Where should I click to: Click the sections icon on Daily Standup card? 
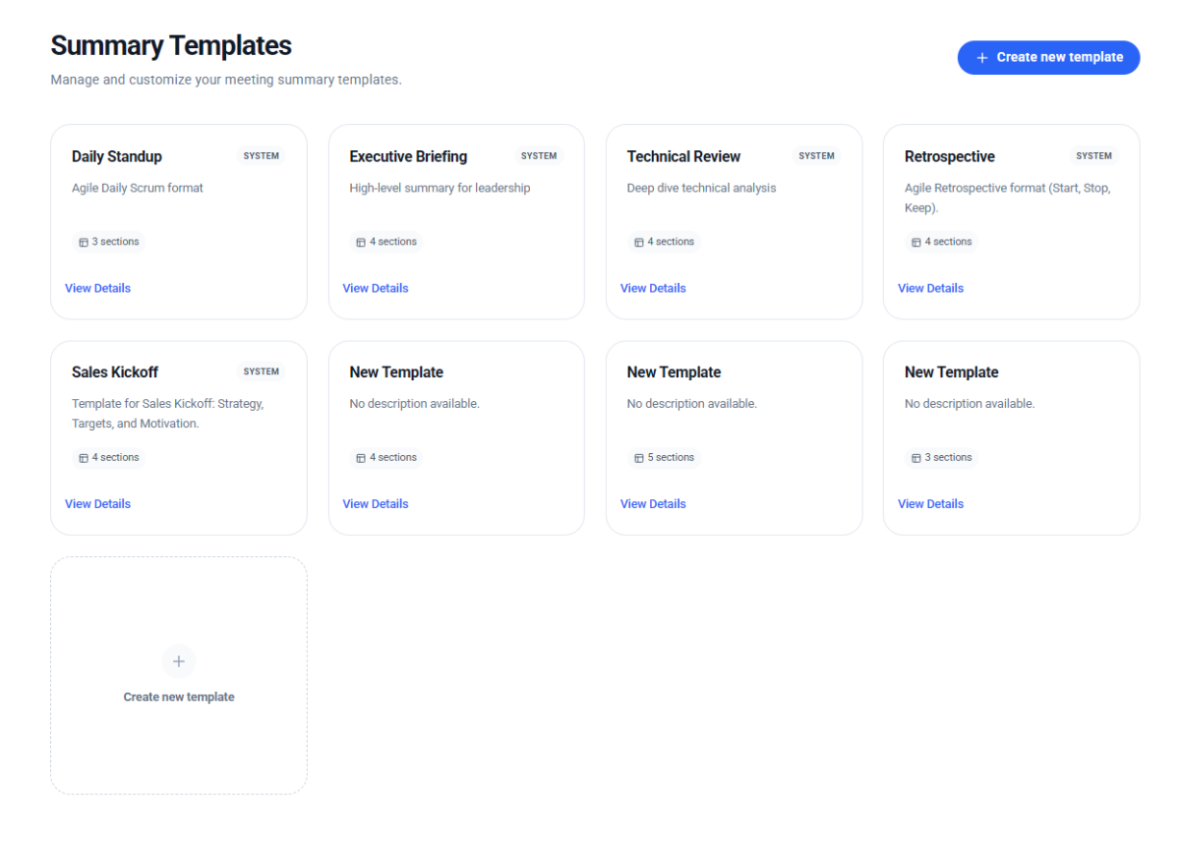pos(83,241)
